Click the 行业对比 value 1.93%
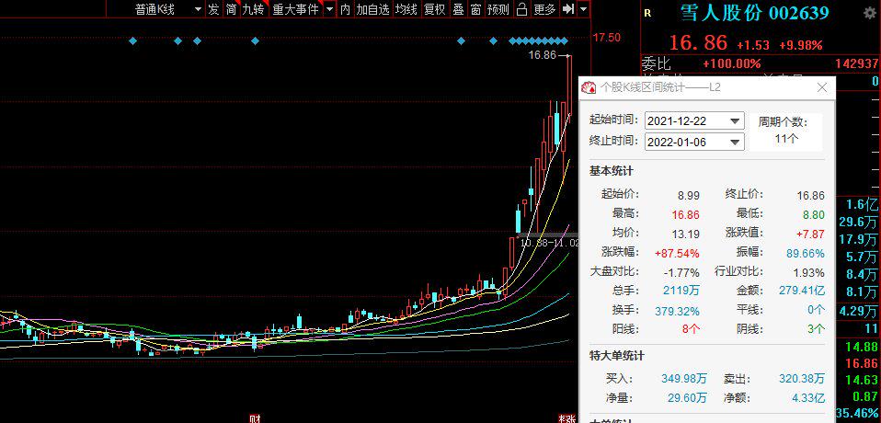Image resolution: width=881 pixels, height=423 pixels. point(809,273)
